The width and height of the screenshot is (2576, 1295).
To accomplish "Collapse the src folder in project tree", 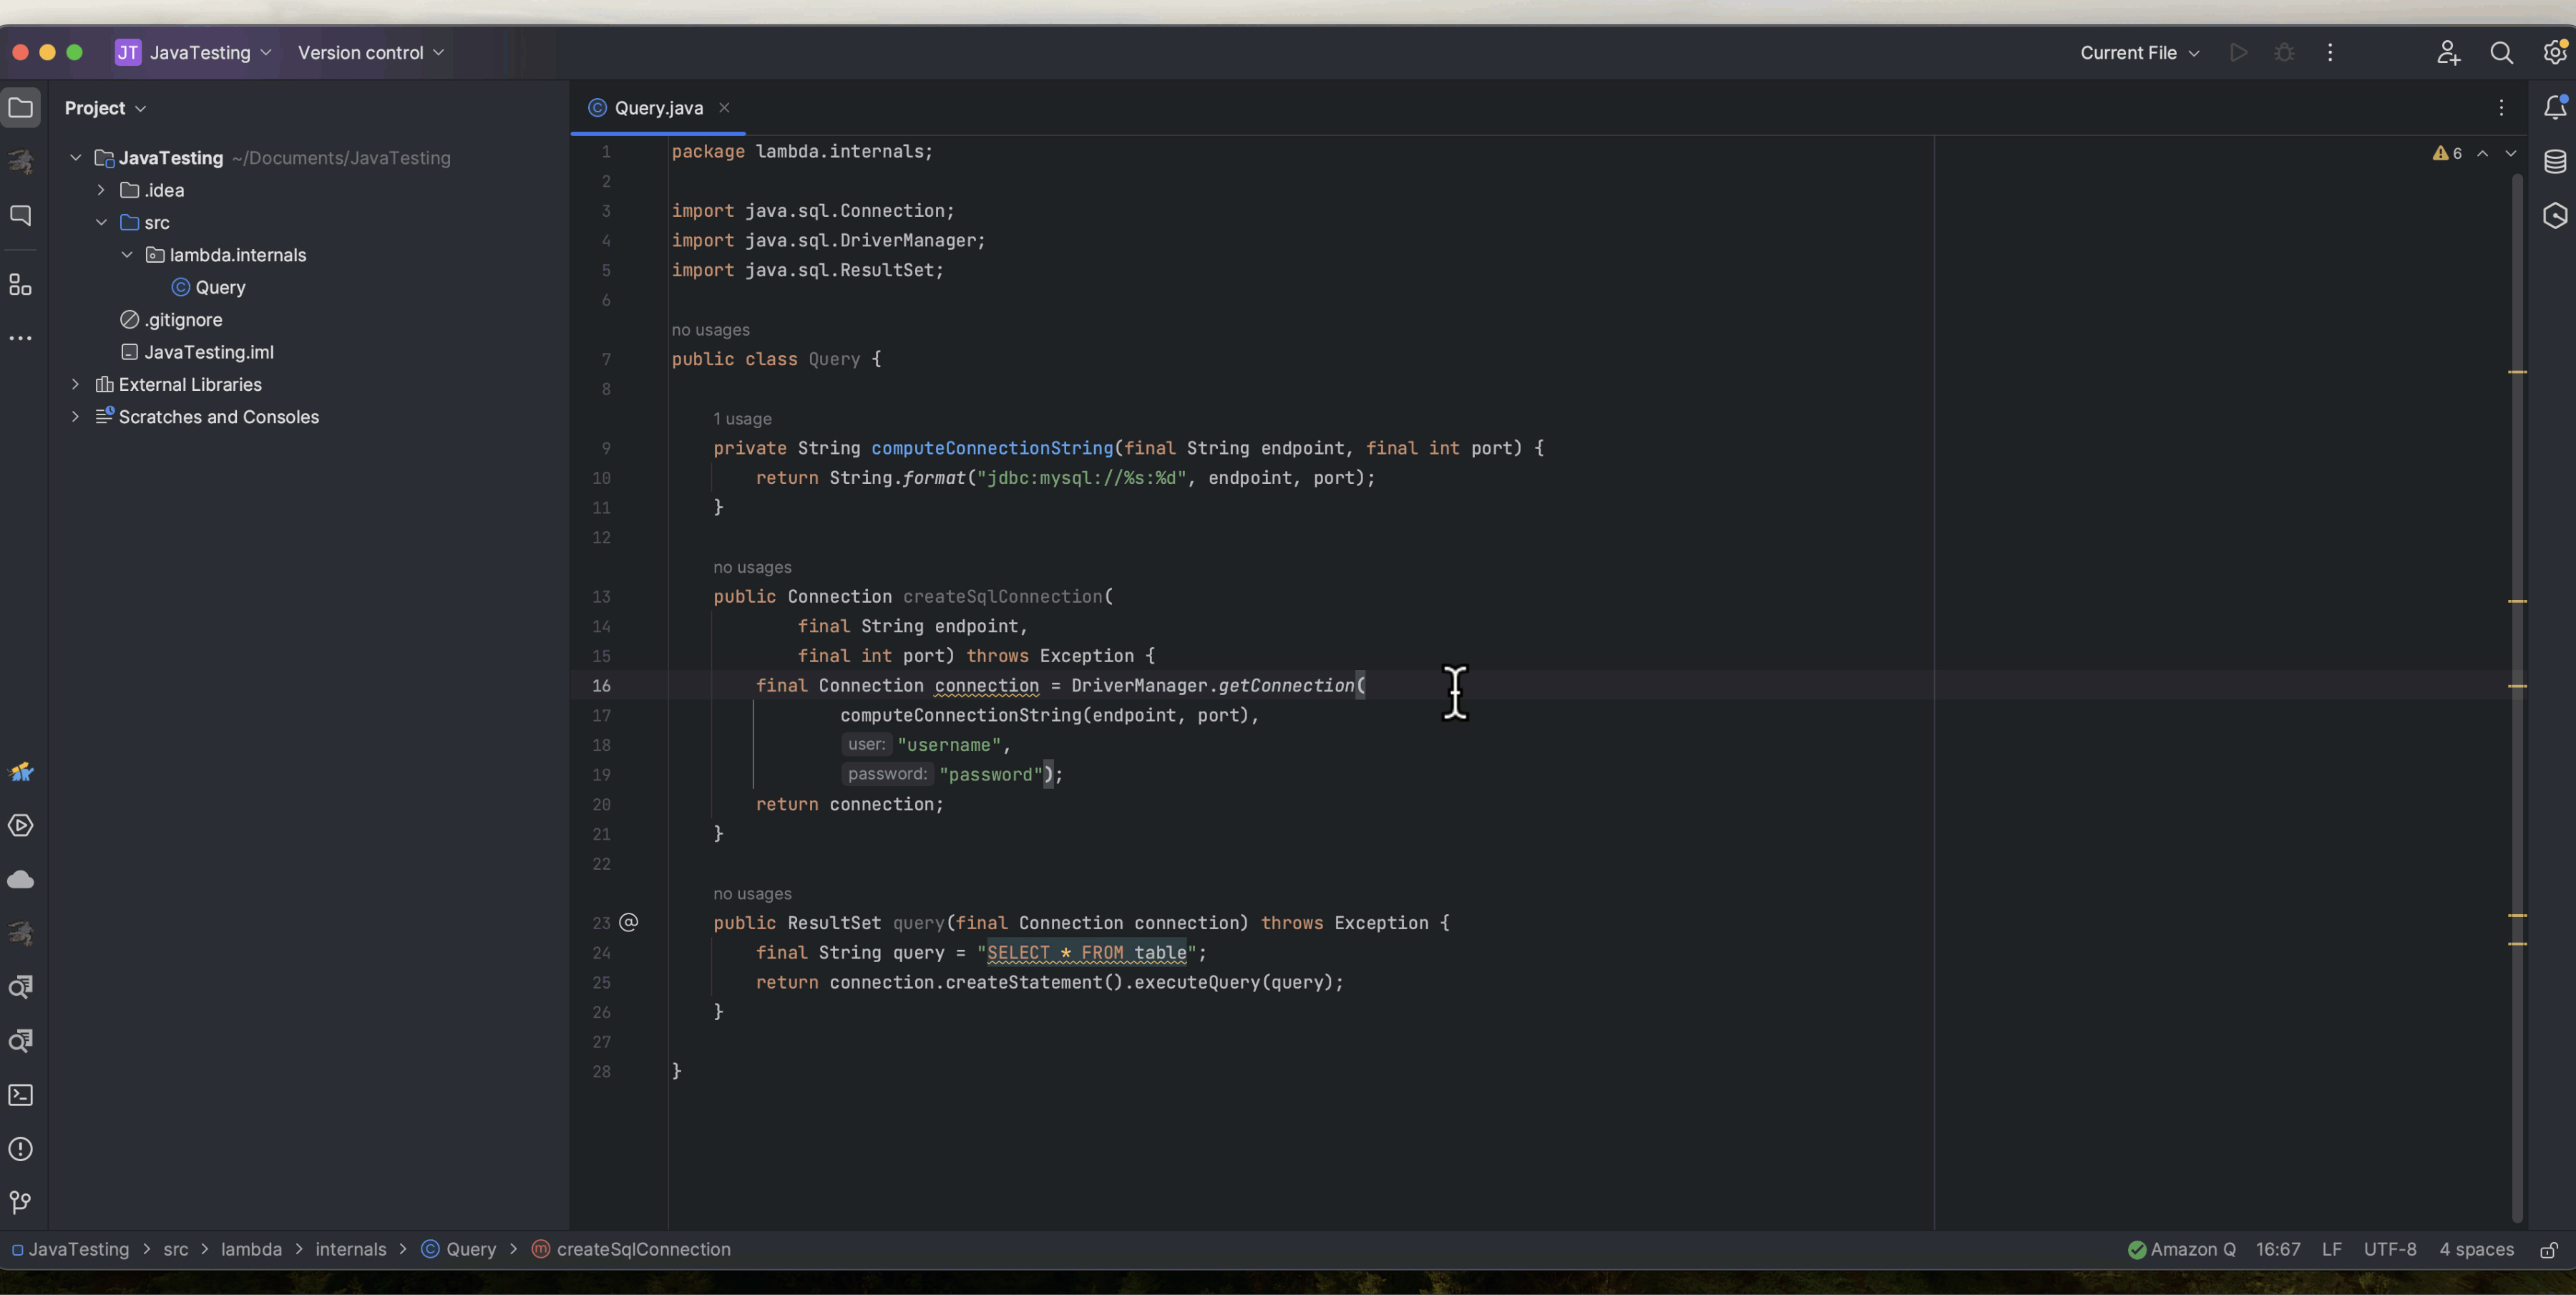I will pyautogui.click(x=101, y=222).
